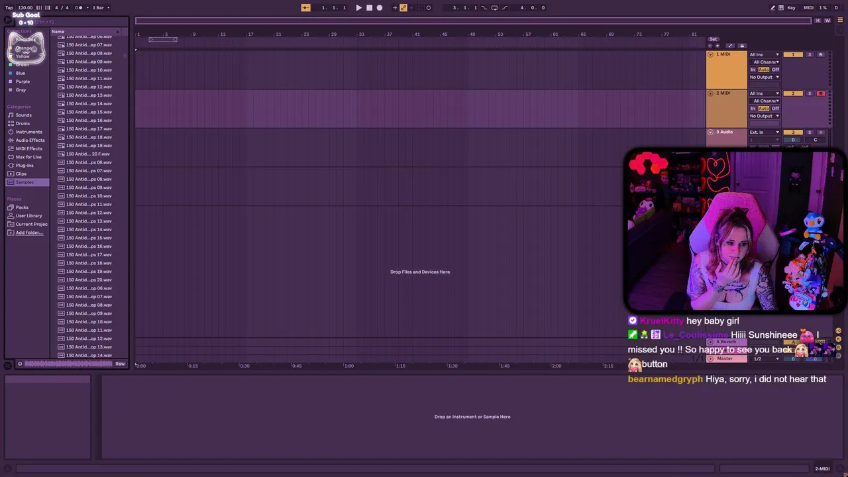Toggle MIDI map mode switch
848x477 pixels.
coord(808,8)
